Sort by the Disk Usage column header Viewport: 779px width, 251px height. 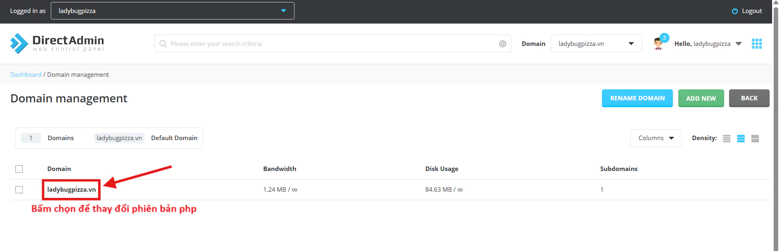pos(442,169)
